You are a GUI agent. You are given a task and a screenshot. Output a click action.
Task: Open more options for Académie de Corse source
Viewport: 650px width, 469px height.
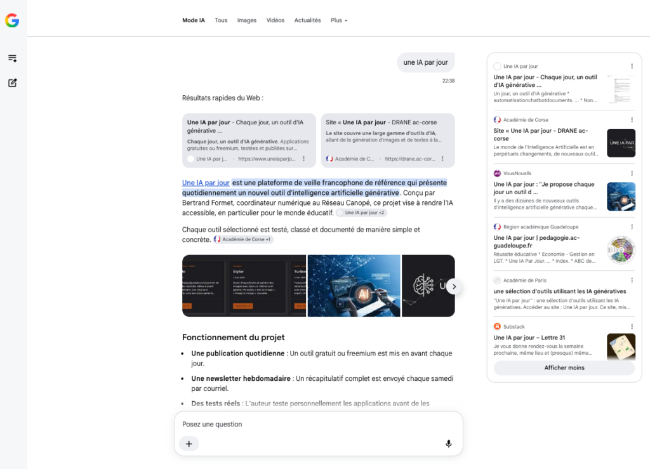632,120
